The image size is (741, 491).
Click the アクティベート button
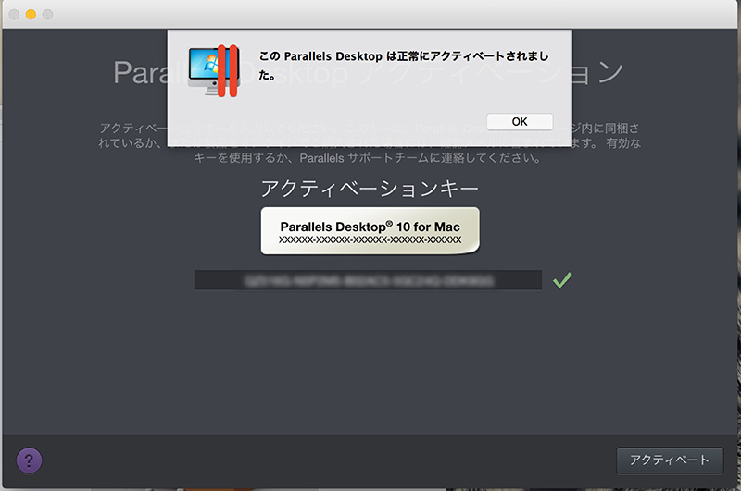(670, 460)
